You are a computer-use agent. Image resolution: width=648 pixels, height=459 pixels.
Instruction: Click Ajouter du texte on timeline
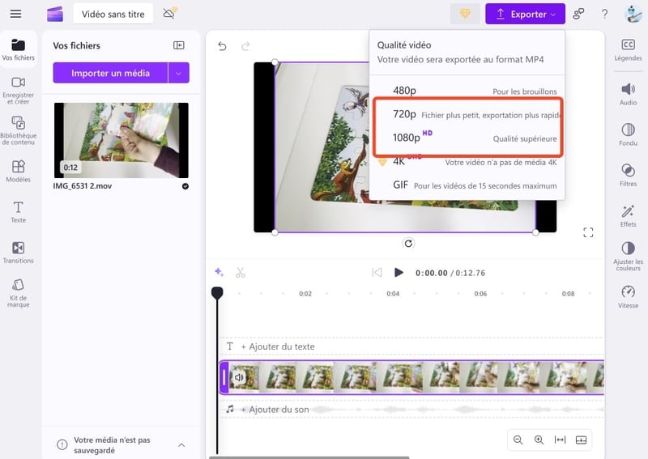[x=277, y=346]
